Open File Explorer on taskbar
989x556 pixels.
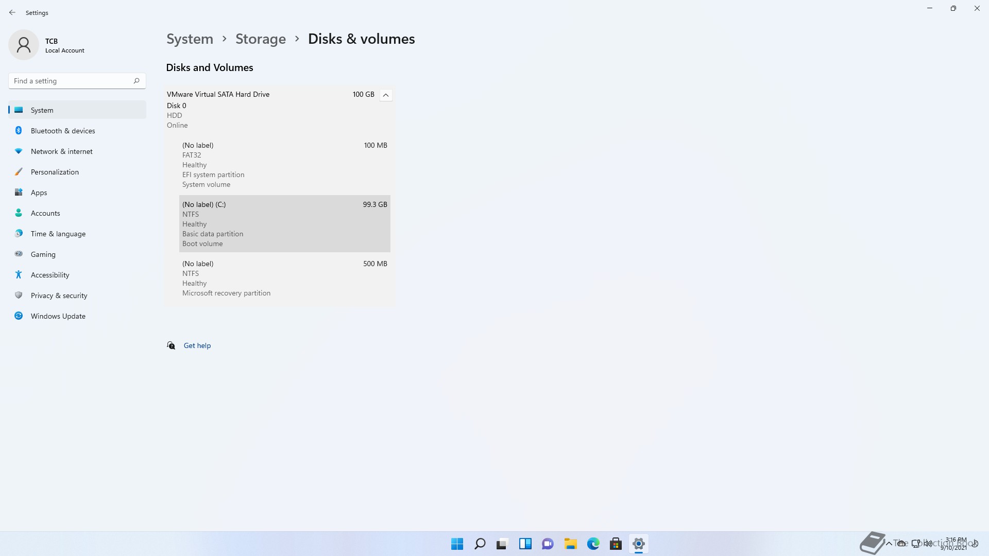coord(570,544)
